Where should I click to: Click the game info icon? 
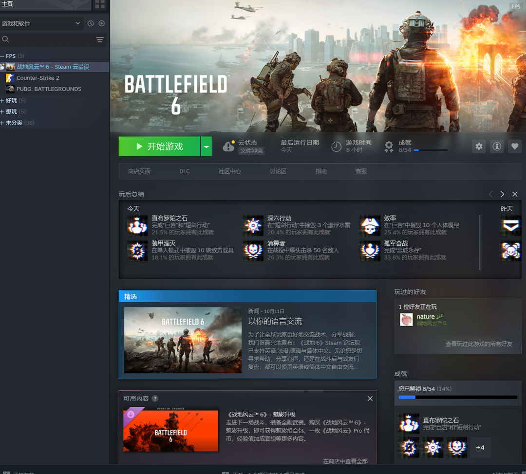pyautogui.click(x=497, y=146)
